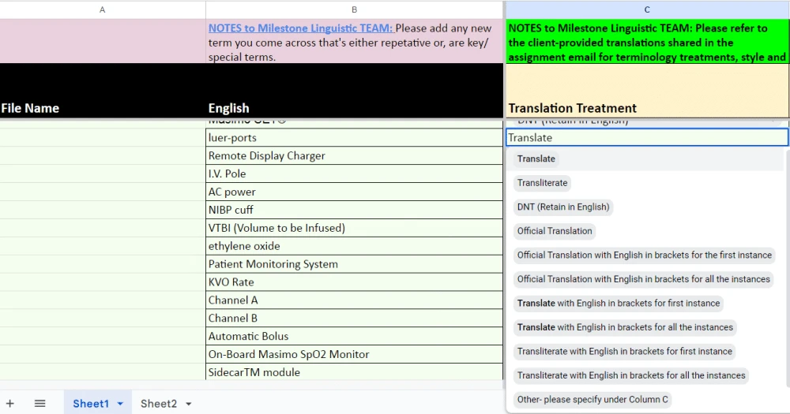The width and height of the screenshot is (790, 414).
Task: Select the 'ethylene oxide' cell
Action: (x=353, y=246)
